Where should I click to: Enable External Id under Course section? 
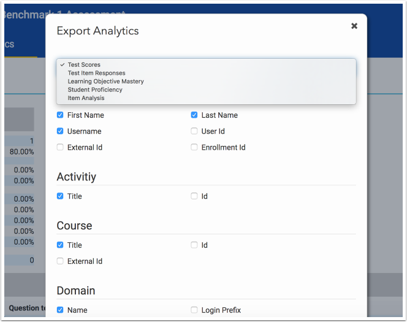(x=60, y=261)
